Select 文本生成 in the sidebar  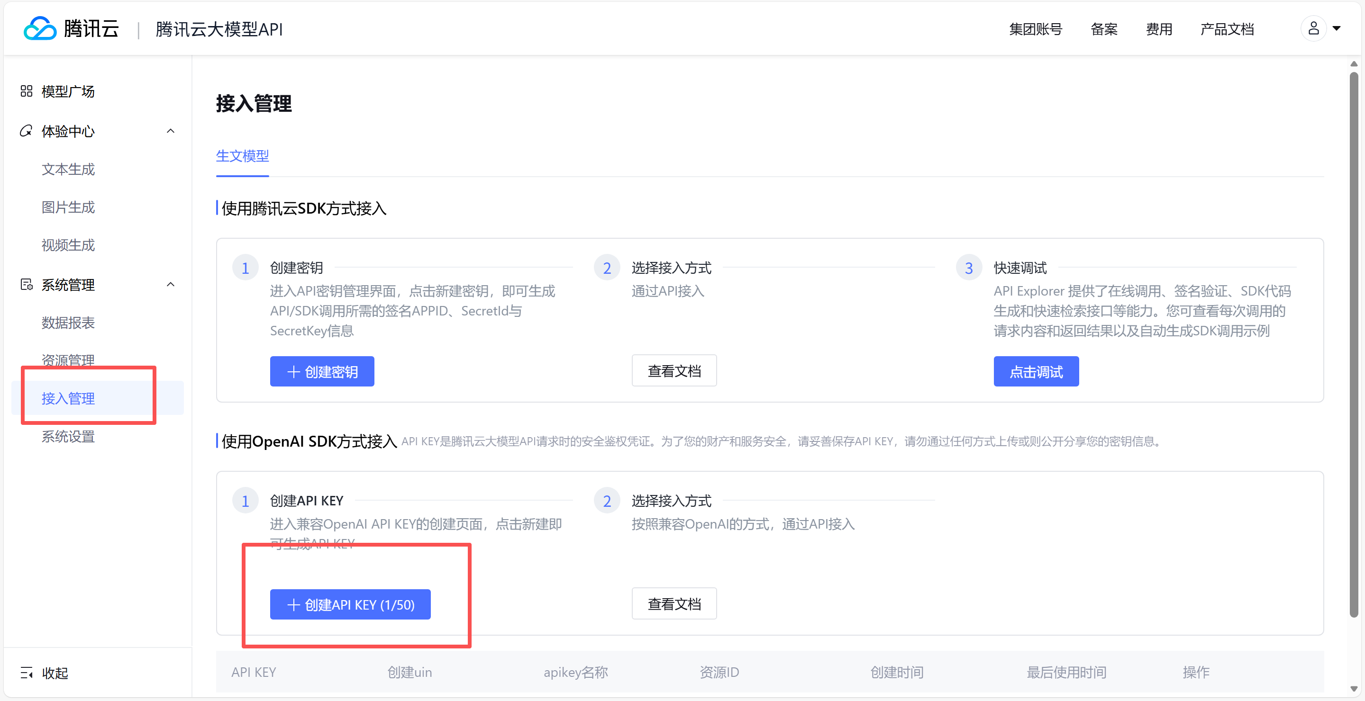(x=68, y=170)
